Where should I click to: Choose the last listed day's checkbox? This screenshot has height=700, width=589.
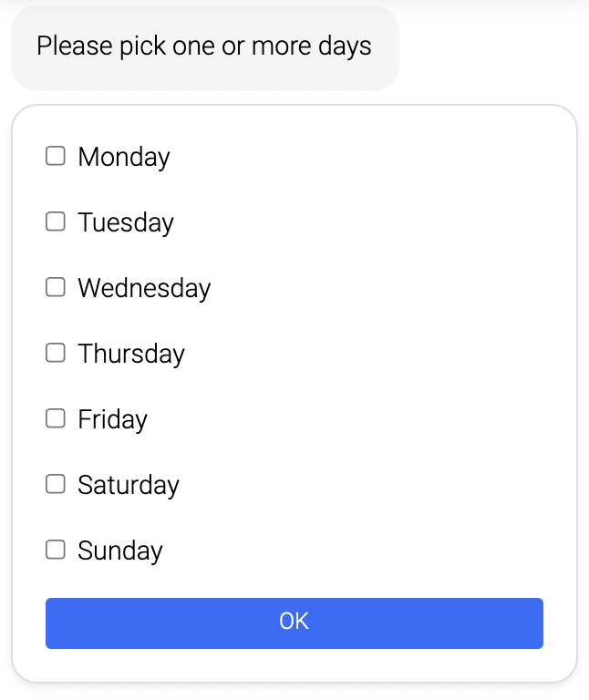[56, 550]
